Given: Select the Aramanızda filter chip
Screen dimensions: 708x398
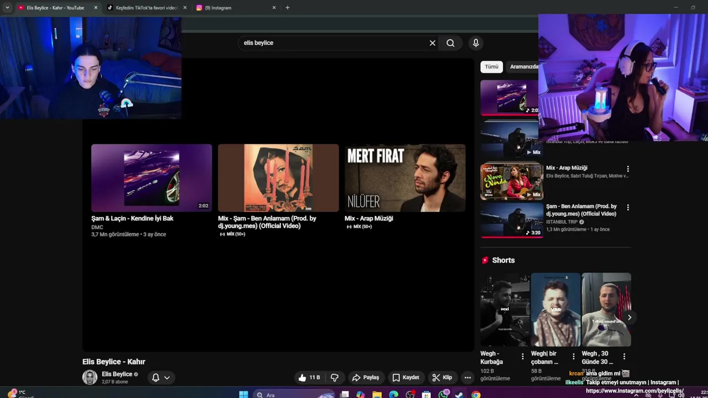Looking at the screenshot, I should [x=523, y=67].
